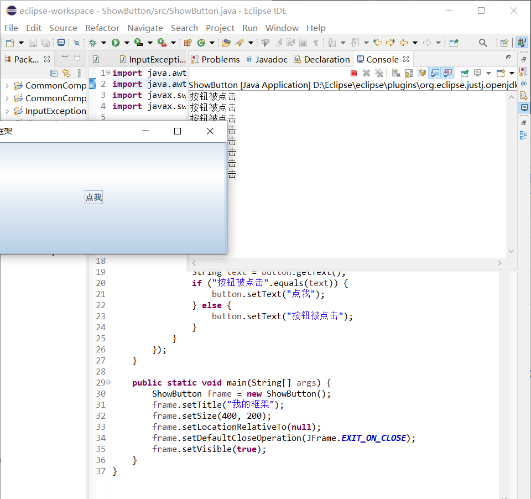Click the 点我 button in Swing window

point(94,197)
